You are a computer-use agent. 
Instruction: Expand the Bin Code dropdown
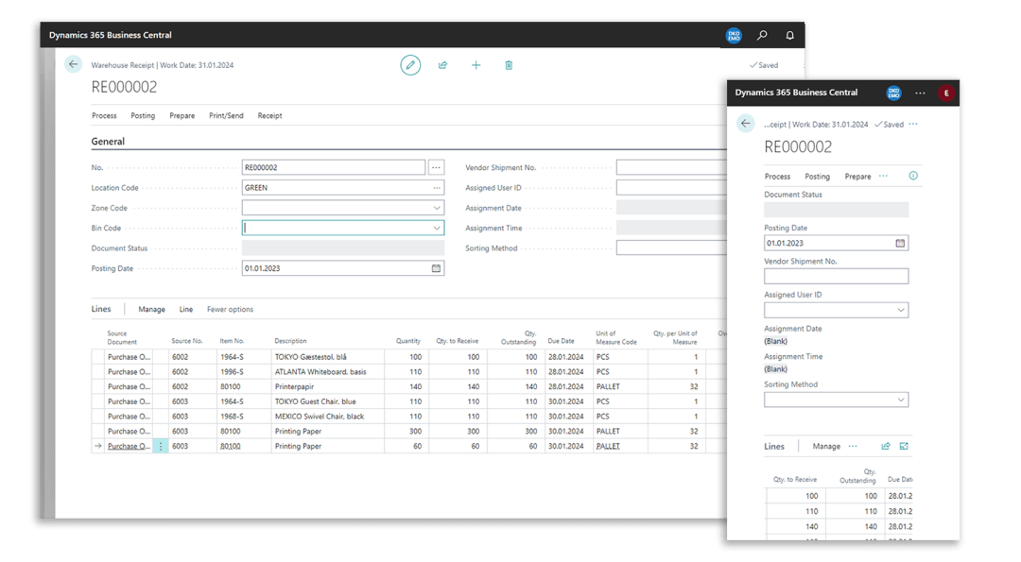pos(436,228)
